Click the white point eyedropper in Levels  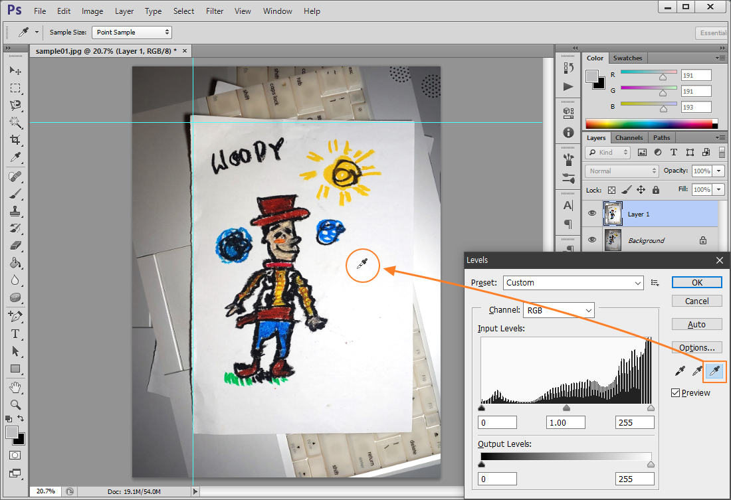click(x=714, y=371)
